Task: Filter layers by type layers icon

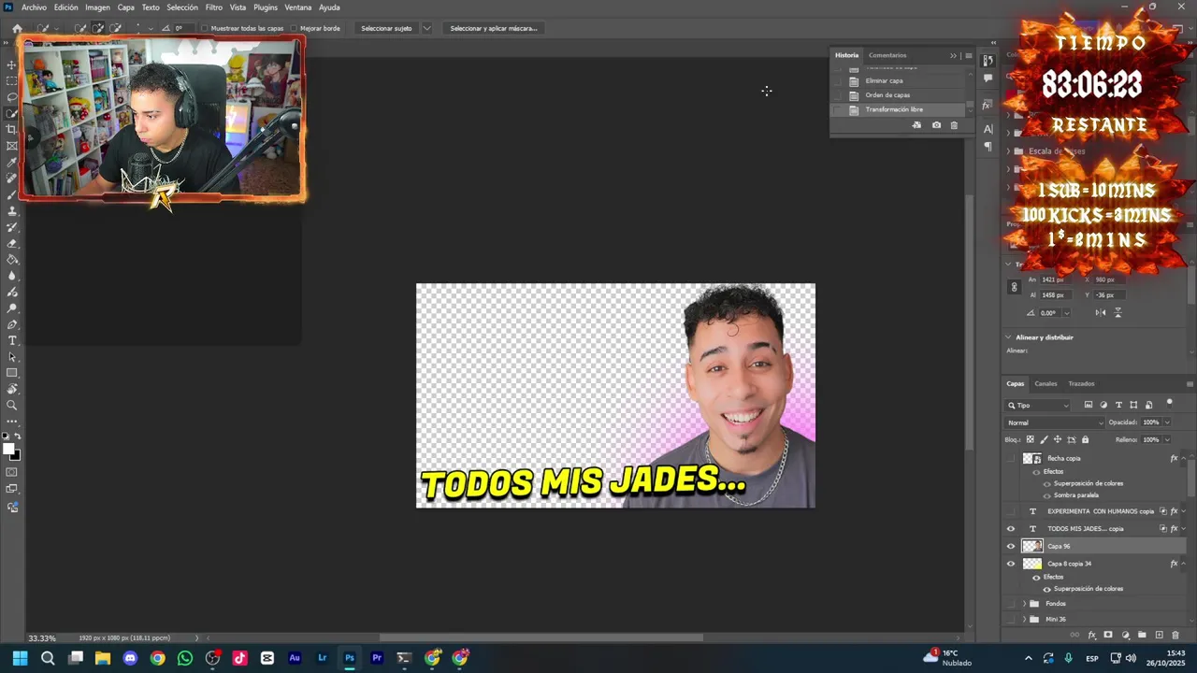Action: (x=1118, y=405)
